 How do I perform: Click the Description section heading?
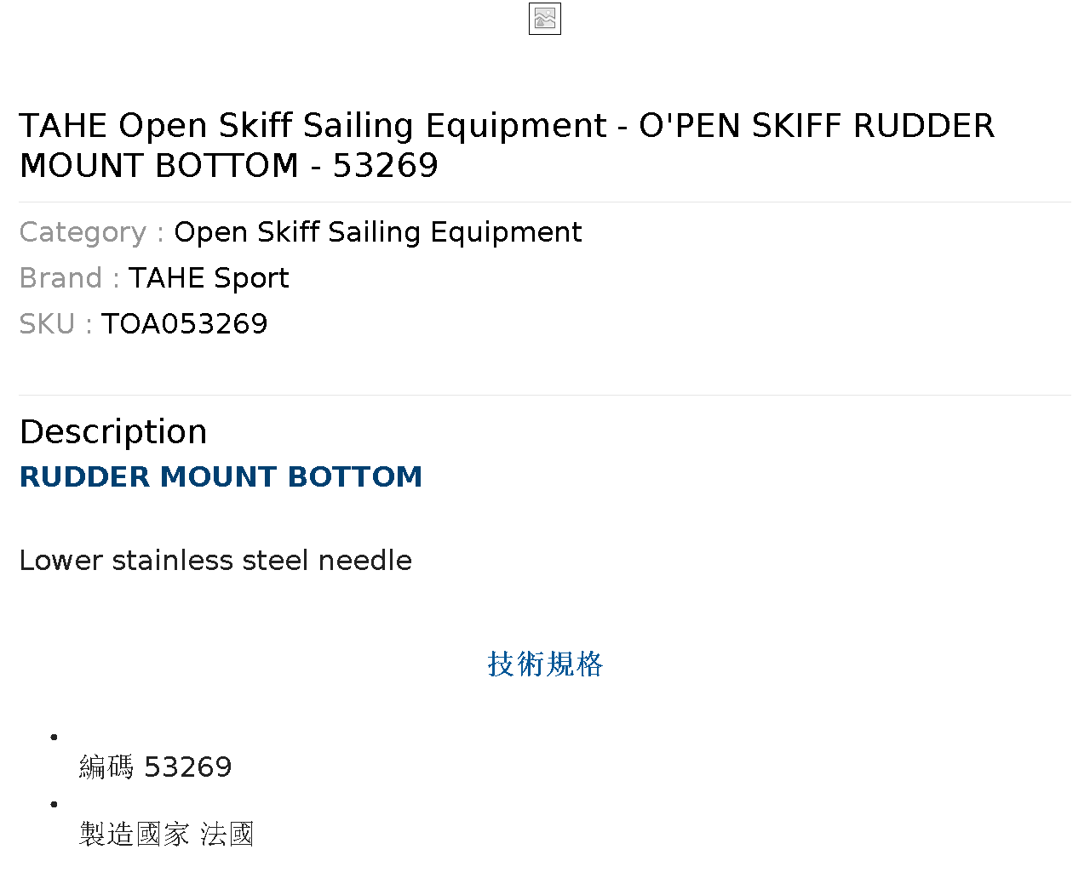pos(113,432)
